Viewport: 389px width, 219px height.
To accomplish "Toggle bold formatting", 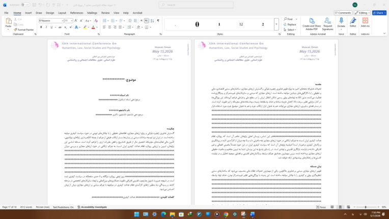I will pos(41,28).
